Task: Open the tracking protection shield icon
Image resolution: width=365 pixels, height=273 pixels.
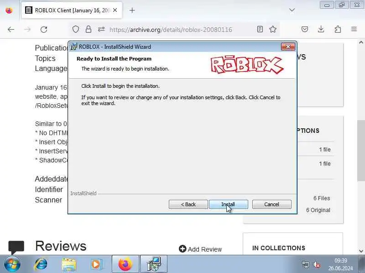Action: click(76, 29)
